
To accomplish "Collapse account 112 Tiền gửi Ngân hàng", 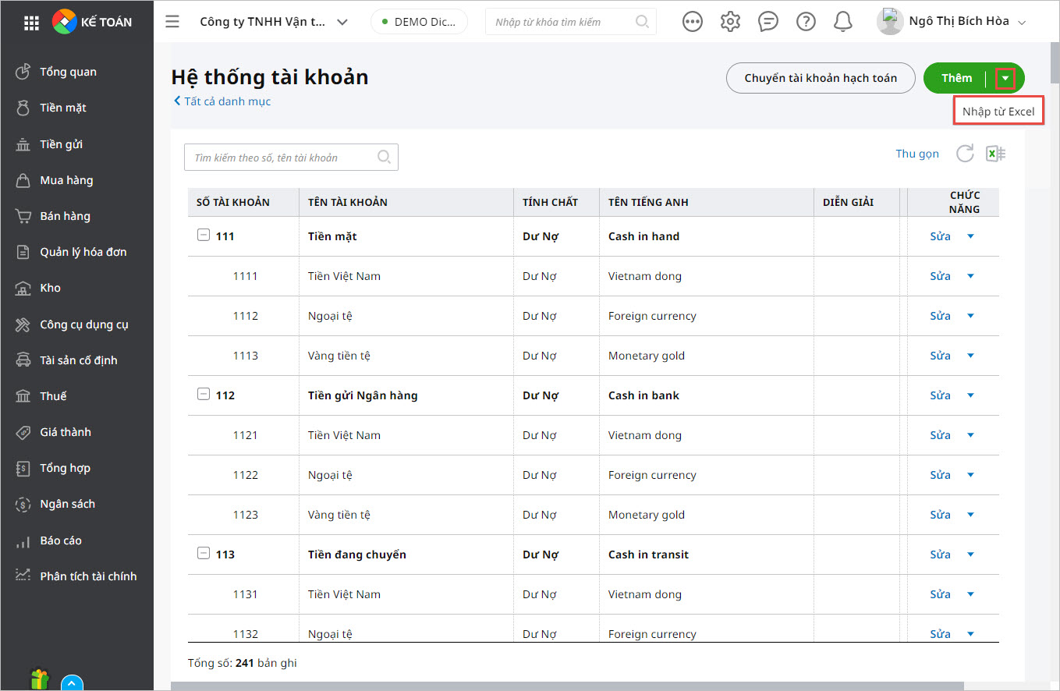I will tap(203, 395).
